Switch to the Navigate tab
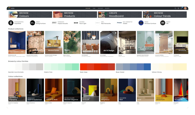The height and width of the screenshot is (115, 195). [x=100, y=8]
